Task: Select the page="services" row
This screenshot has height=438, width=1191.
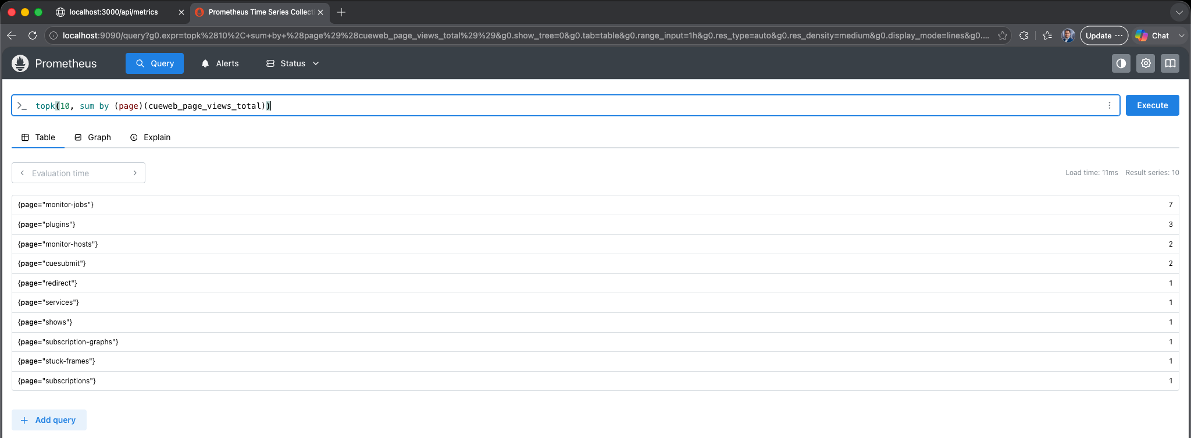Action: pos(595,302)
